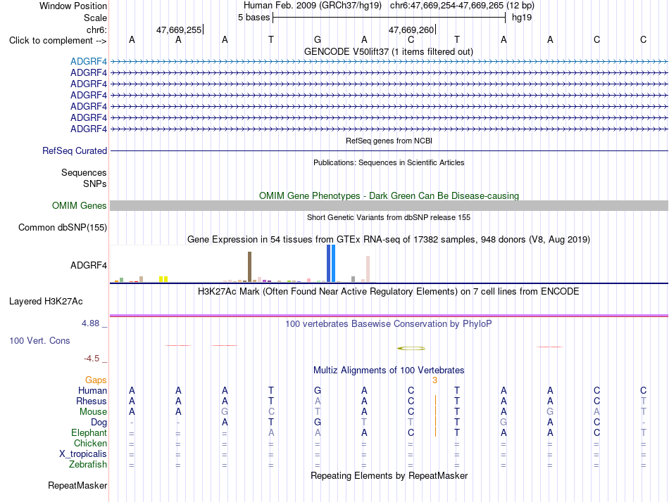
Task: Click the ADGRF4 label beside the GTEx chart
Action: point(89,266)
